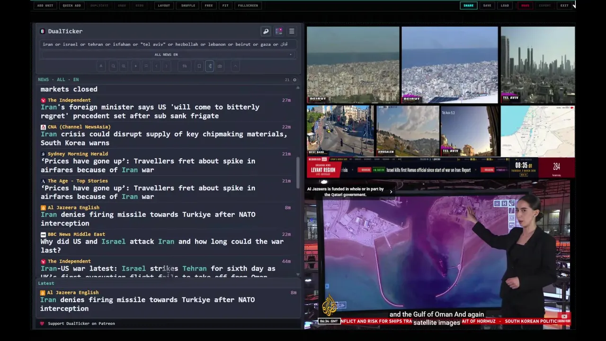Open BBC headline 'Why did US and Israel attack'
Viewport: 606px width, 341px height.
tap(162, 246)
